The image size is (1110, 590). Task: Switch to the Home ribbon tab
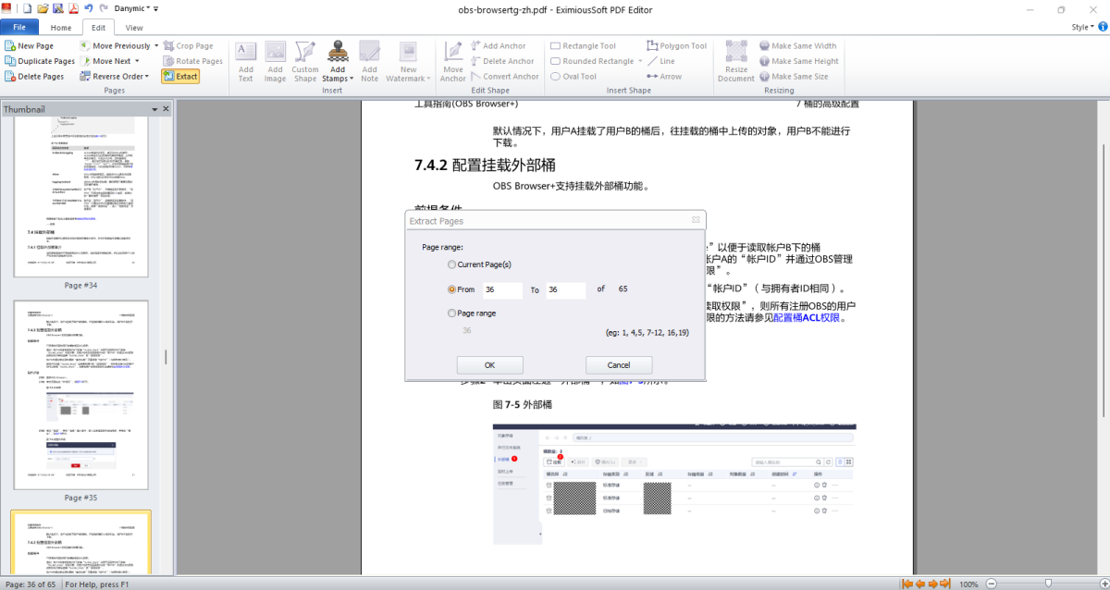(x=61, y=28)
